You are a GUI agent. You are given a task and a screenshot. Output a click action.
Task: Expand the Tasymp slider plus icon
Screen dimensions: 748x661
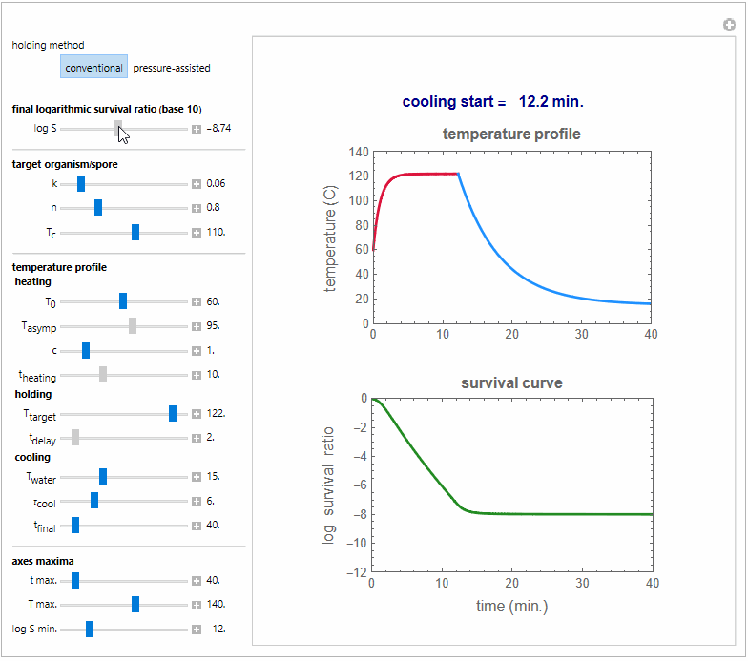[x=197, y=326]
